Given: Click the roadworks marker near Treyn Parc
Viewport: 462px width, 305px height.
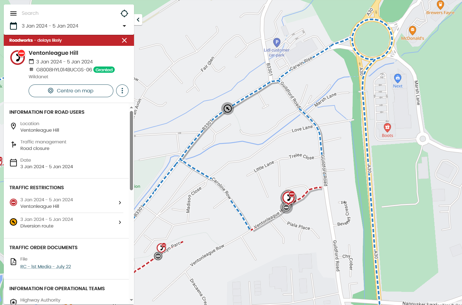Looking at the screenshot, I should tap(162, 247).
